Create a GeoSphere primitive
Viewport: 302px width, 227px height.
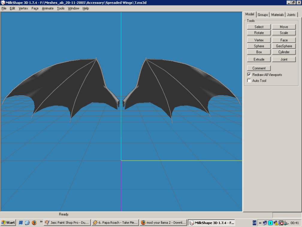coord(284,46)
